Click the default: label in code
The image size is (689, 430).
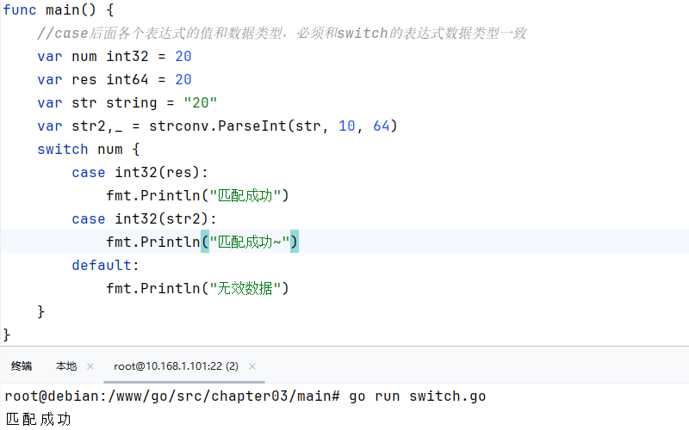point(105,266)
